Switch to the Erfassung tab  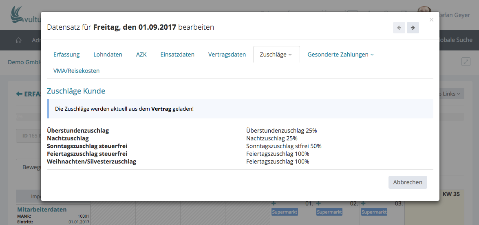[x=66, y=55]
